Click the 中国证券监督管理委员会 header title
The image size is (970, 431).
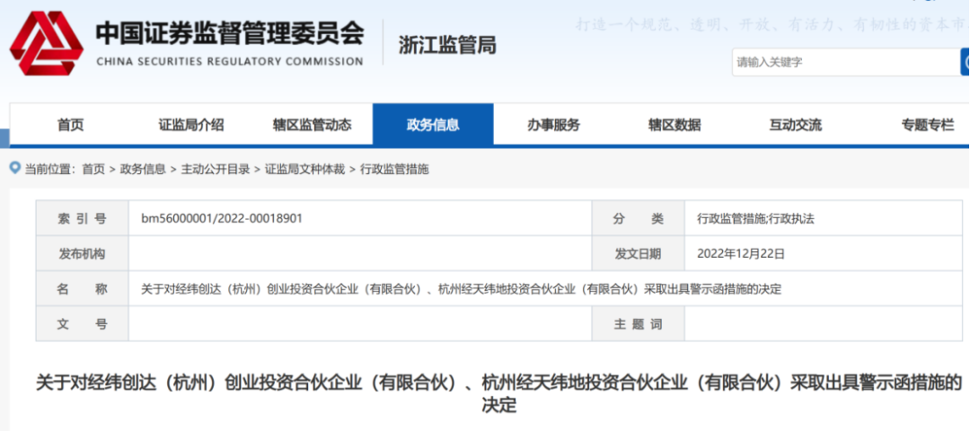230,33
